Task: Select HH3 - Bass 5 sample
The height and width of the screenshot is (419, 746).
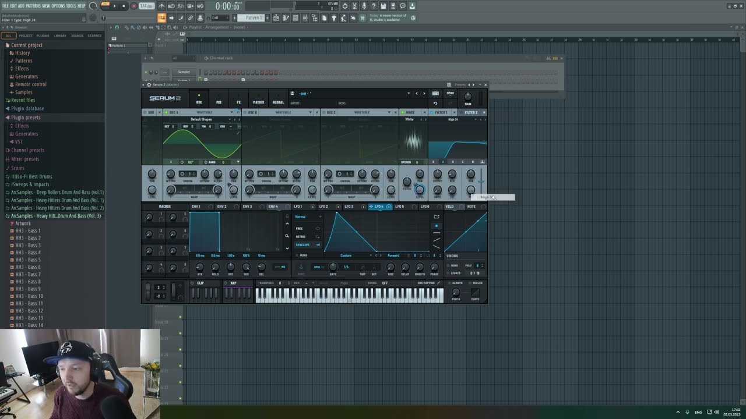Action: (28, 260)
